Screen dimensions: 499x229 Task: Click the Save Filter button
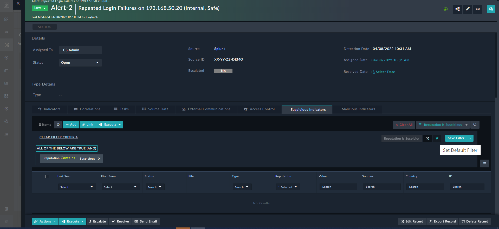click(x=456, y=138)
